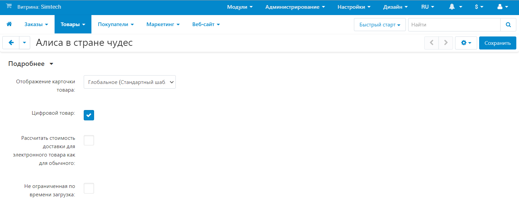519x206 pixels.
Task: Click the Найти search field
Action: pos(454,24)
